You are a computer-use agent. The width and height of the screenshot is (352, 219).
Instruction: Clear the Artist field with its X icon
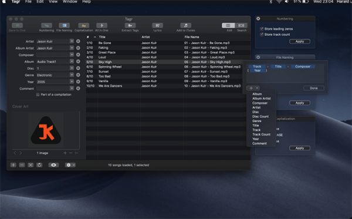78,41
